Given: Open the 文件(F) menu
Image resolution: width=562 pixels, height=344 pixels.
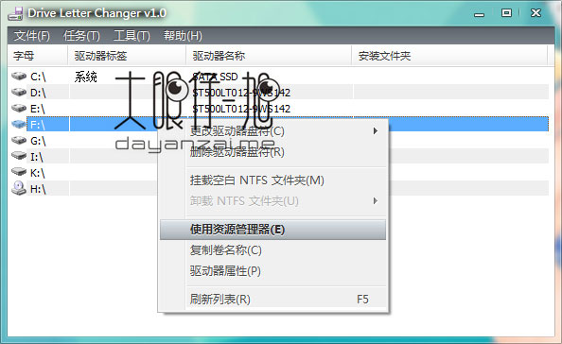Looking at the screenshot, I should point(31,36).
